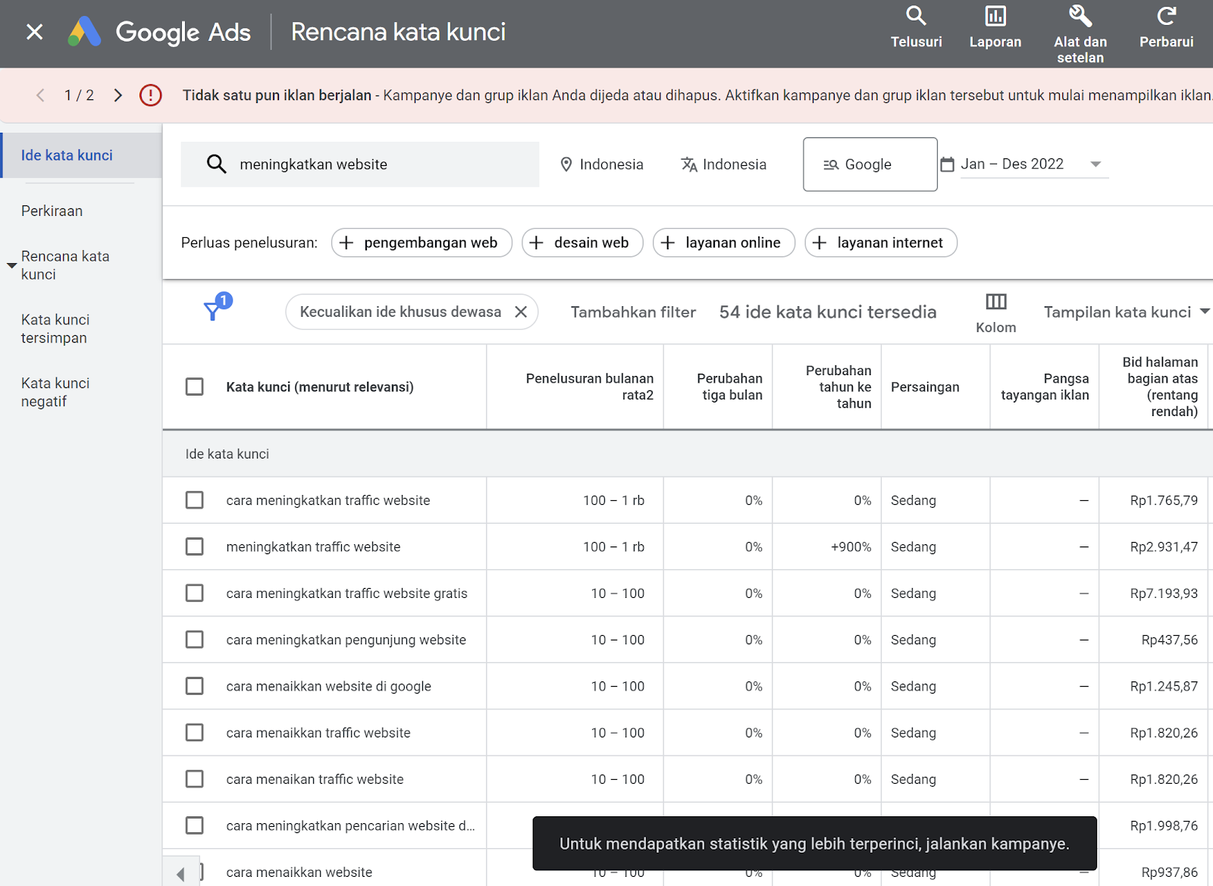Screen dimensions: 1213x886
Task: Sort by Perubahan tahun ke tahun column
Action: pyautogui.click(x=838, y=387)
